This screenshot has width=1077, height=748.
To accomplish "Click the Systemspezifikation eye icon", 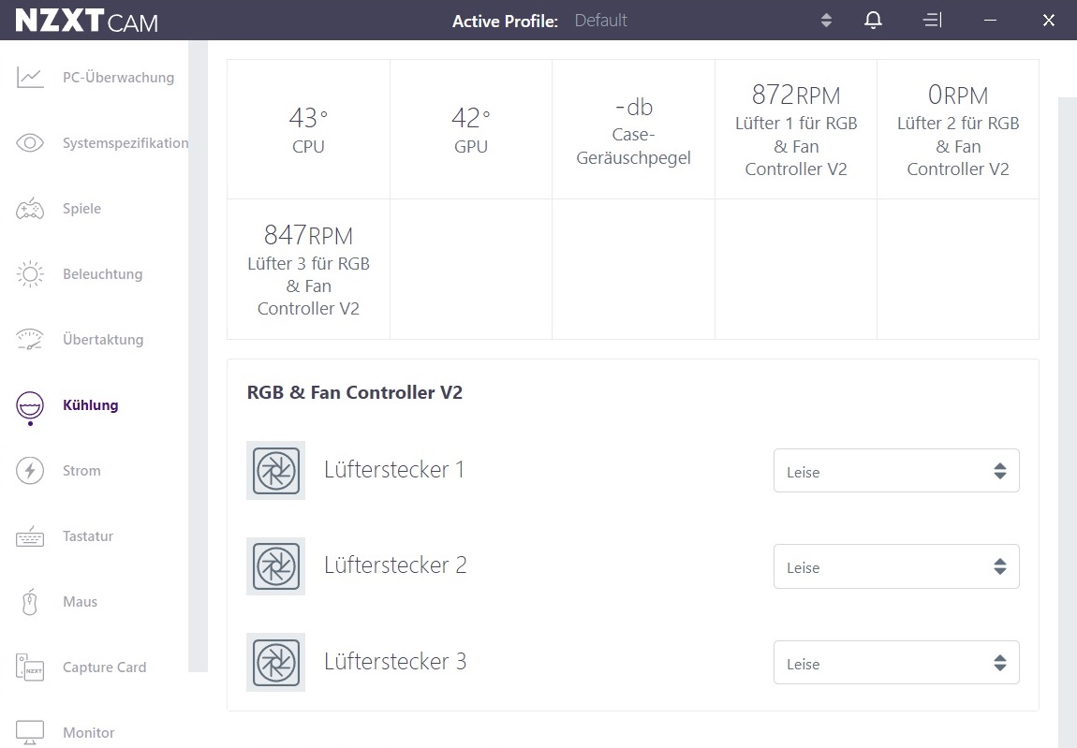I will tap(30, 143).
